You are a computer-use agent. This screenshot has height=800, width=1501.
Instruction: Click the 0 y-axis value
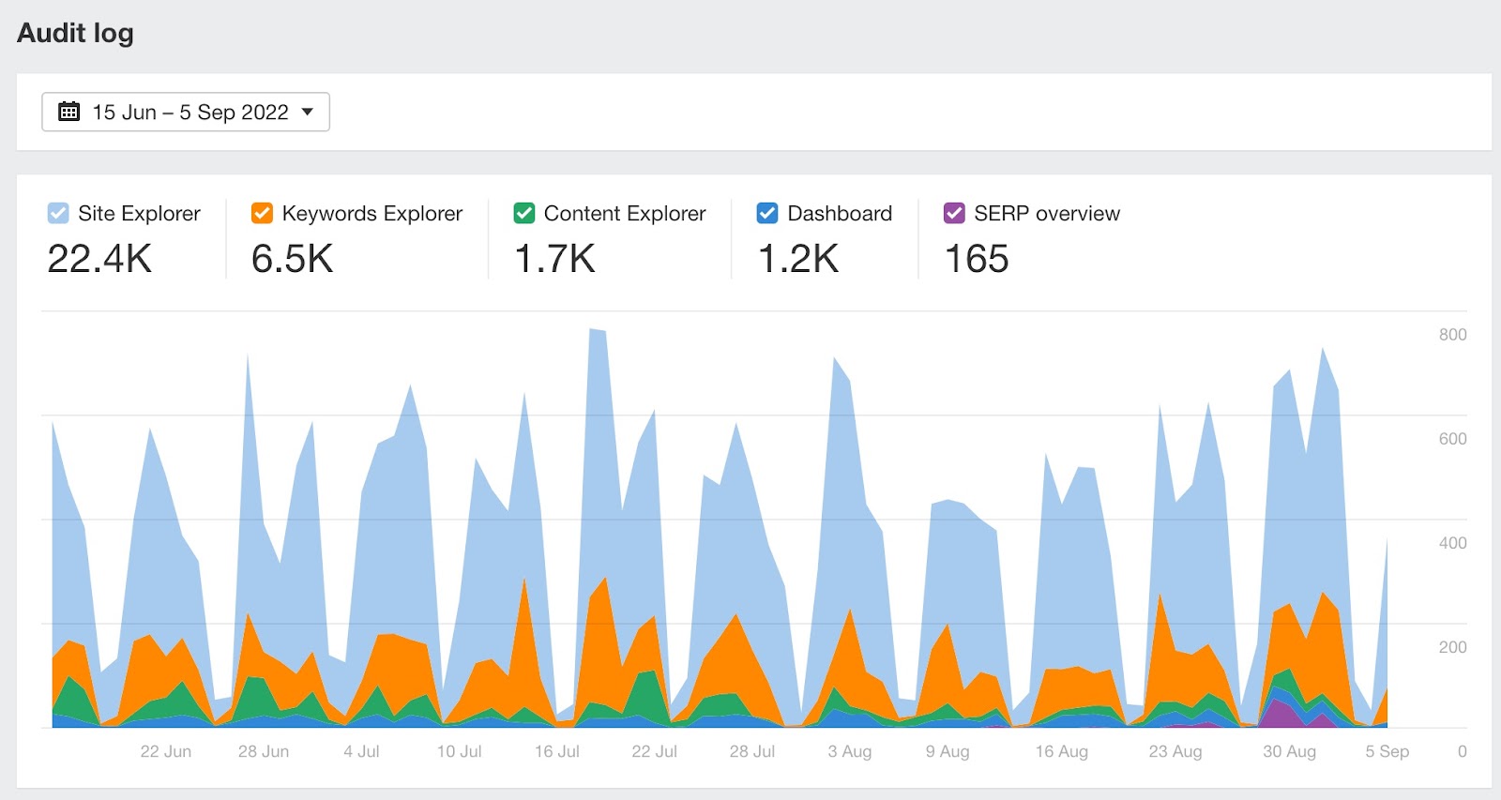pyautogui.click(x=1462, y=751)
